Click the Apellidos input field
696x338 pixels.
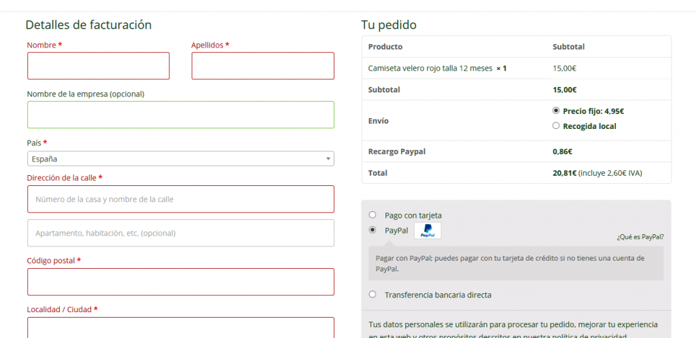[x=263, y=66]
